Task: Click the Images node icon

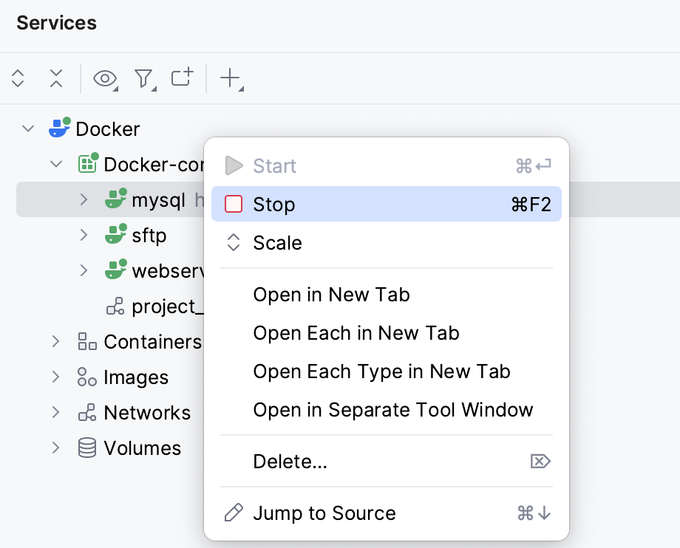Action: [86, 377]
